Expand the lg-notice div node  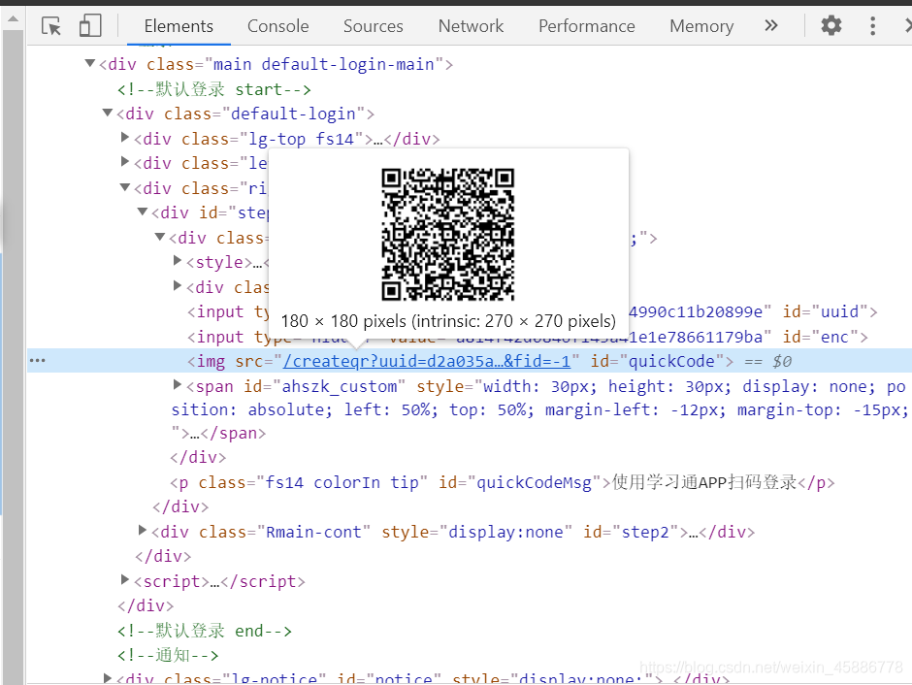click(107, 677)
